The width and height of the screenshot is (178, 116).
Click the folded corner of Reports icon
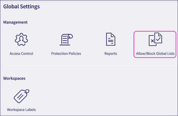pos(114,35)
